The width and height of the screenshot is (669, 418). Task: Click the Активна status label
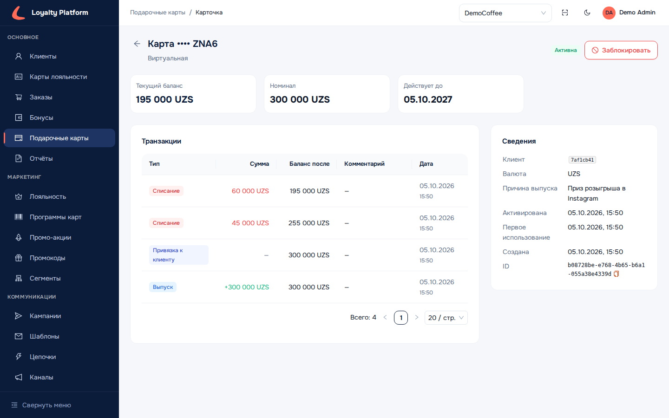(566, 50)
